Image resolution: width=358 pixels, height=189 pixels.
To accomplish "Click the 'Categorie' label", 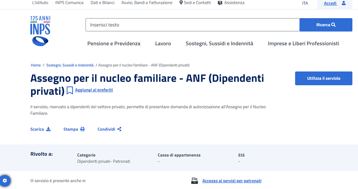I will 86,155.
